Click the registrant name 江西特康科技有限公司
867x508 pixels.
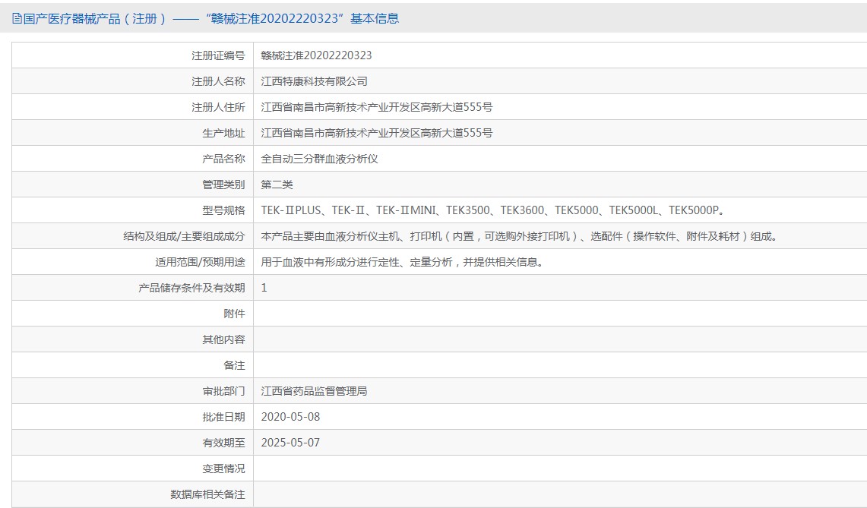[314, 81]
